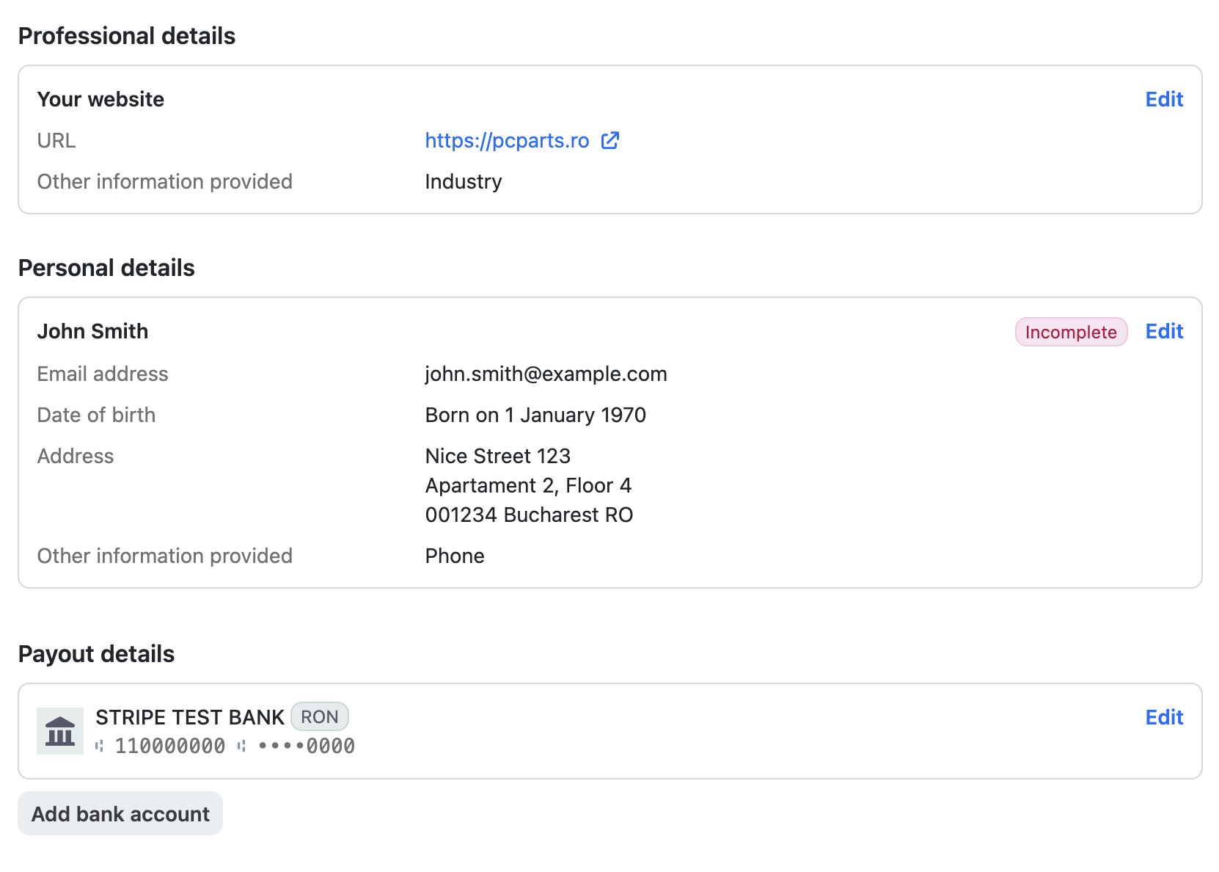The width and height of the screenshot is (1219, 872).
Task: Click the Industry value under Your website
Action: [x=464, y=181]
